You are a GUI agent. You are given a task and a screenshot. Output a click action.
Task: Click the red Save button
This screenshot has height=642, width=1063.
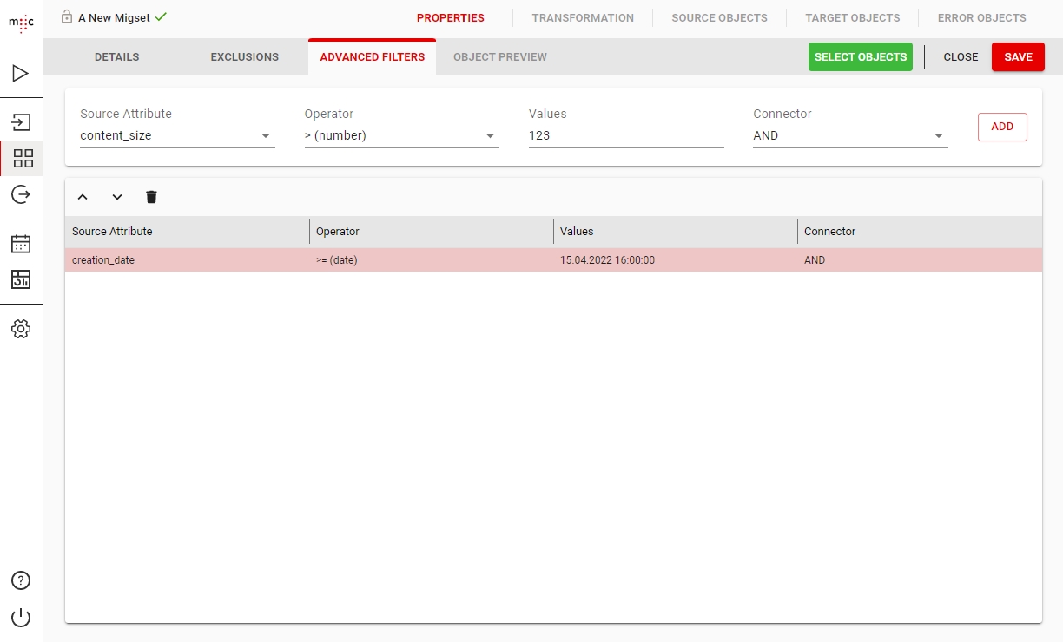tap(1018, 57)
